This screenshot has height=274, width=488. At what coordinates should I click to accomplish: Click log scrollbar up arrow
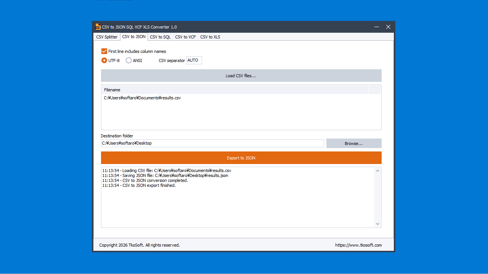point(378,170)
